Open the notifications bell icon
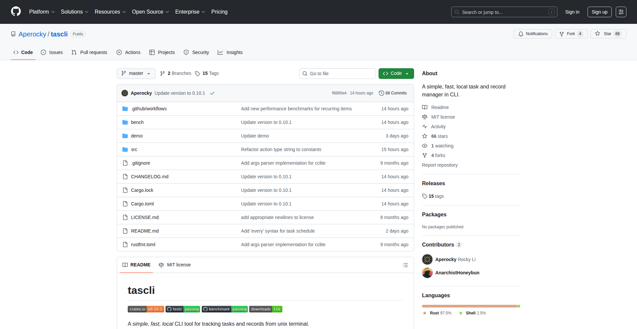 click(x=521, y=33)
